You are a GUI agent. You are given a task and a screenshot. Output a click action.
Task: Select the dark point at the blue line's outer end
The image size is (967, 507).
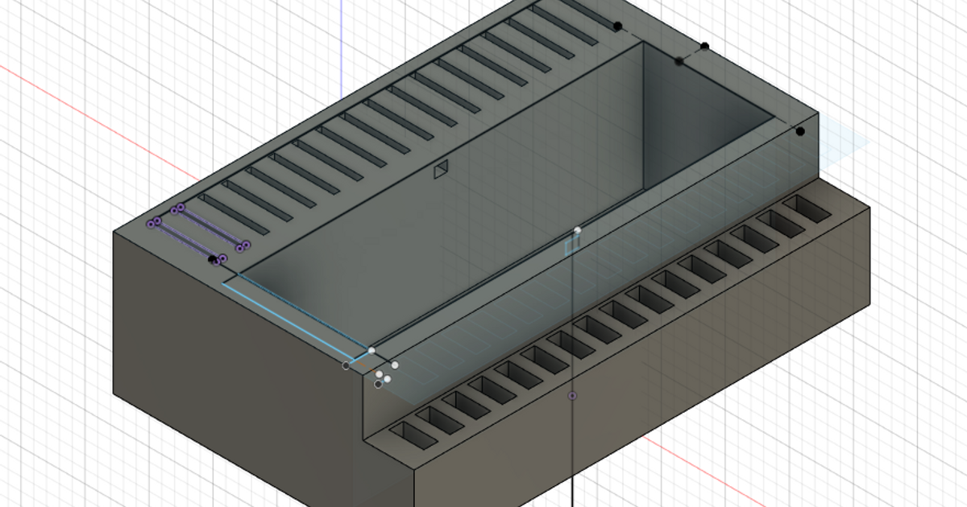(x=346, y=365)
